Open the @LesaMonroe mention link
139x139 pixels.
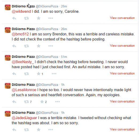pos(24,90)
